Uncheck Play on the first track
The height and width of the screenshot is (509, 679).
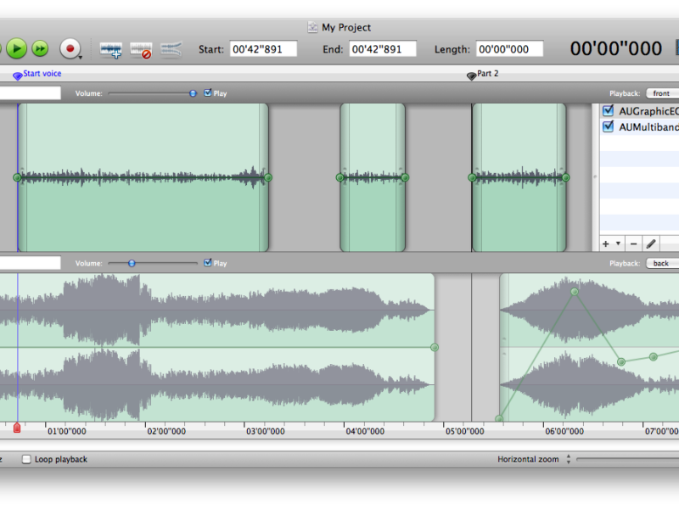coord(208,93)
